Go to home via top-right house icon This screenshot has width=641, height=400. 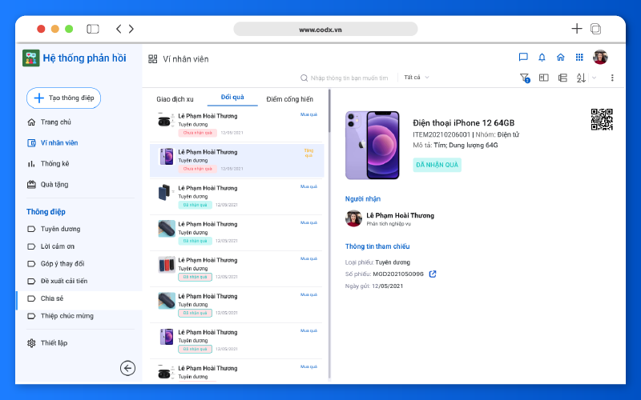tap(560, 57)
